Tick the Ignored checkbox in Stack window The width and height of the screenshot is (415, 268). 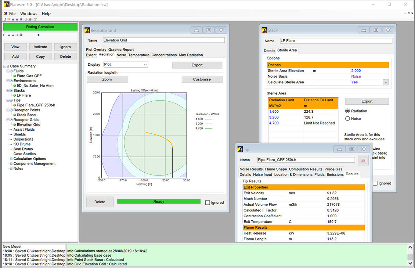click(x=375, y=183)
